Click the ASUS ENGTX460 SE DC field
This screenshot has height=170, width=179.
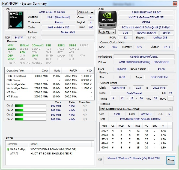[x=146, y=13]
